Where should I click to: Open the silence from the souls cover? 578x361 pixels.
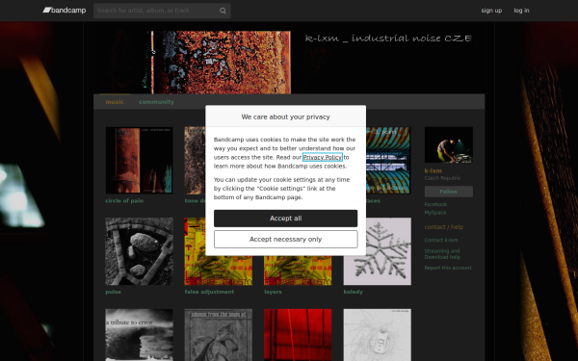coord(219,335)
